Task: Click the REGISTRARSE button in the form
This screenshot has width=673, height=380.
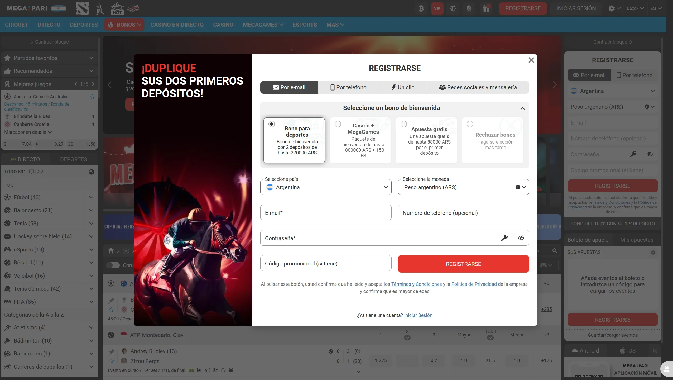Action: [463, 264]
